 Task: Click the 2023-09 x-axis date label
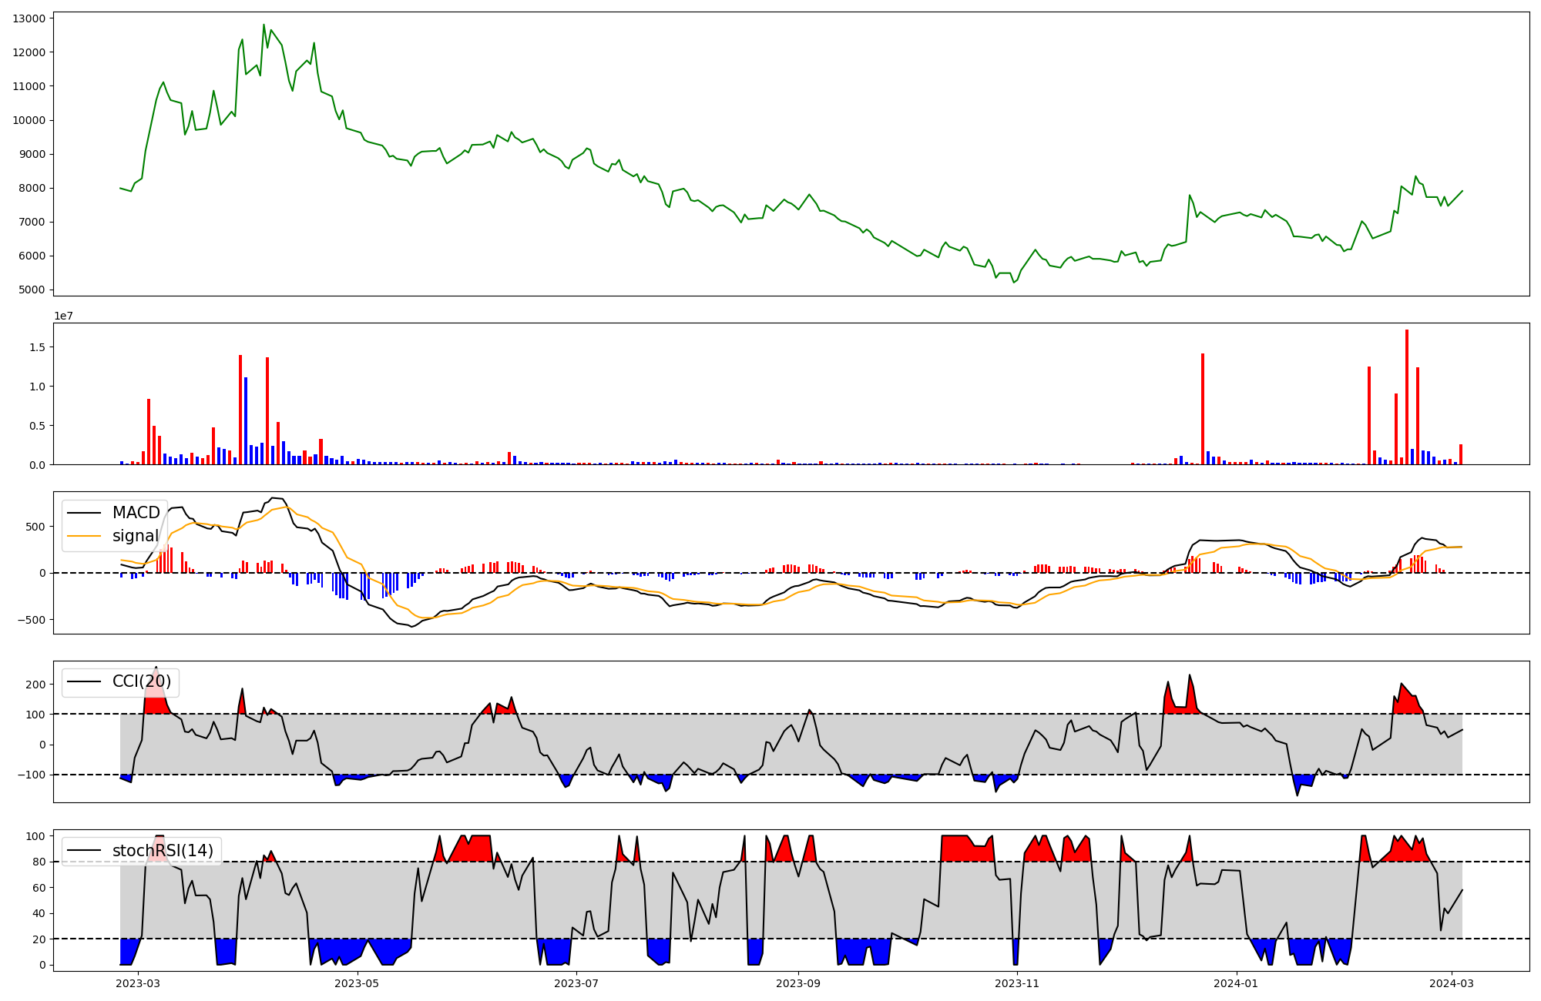click(x=798, y=983)
